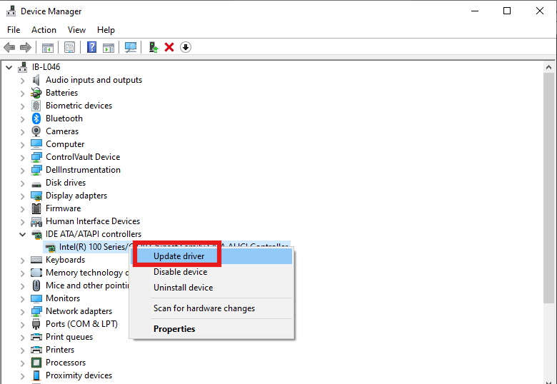Click the Forward arrow toolbar icon
The width and height of the screenshot is (557, 384).
[x=26, y=47]
